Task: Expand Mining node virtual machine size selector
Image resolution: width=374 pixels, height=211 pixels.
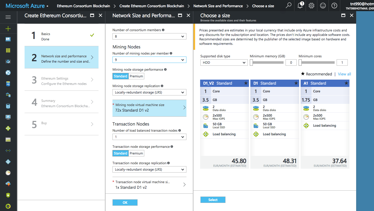Action: (149, 108)
